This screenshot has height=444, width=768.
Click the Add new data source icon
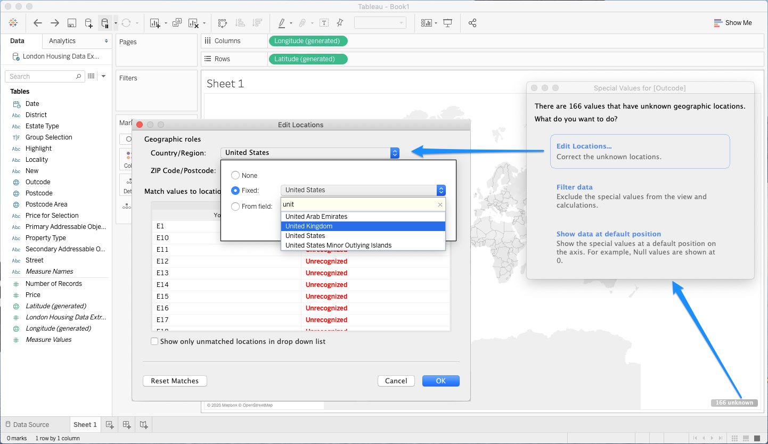(89, 23)
